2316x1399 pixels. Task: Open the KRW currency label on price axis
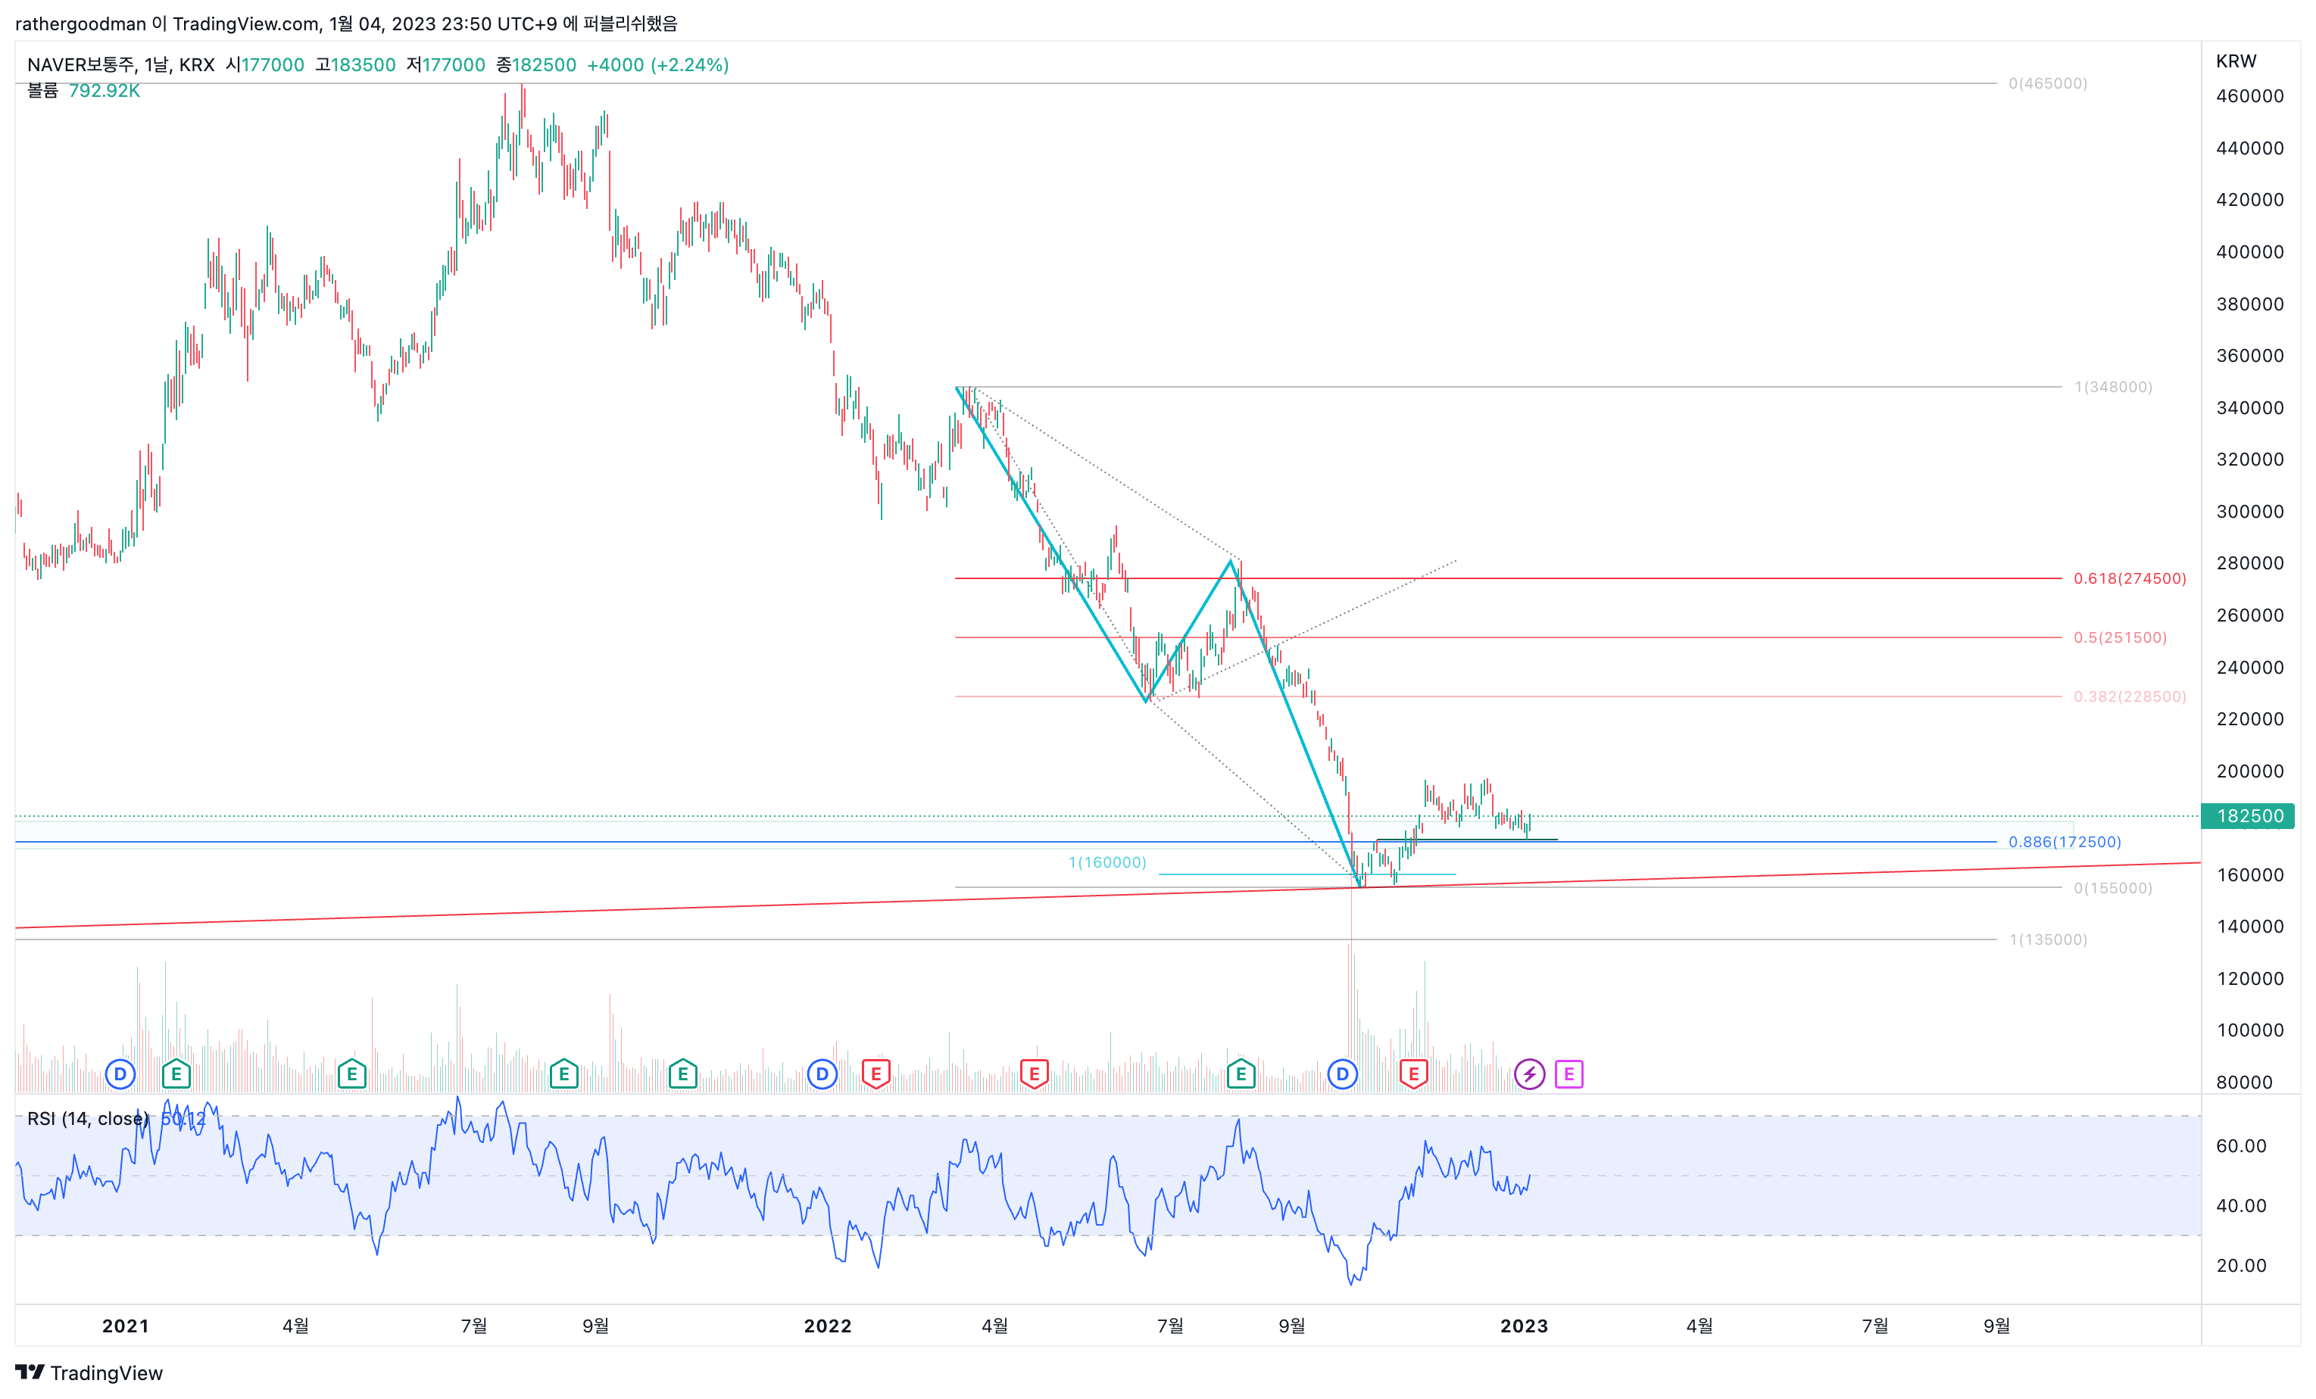[2236, 61]
